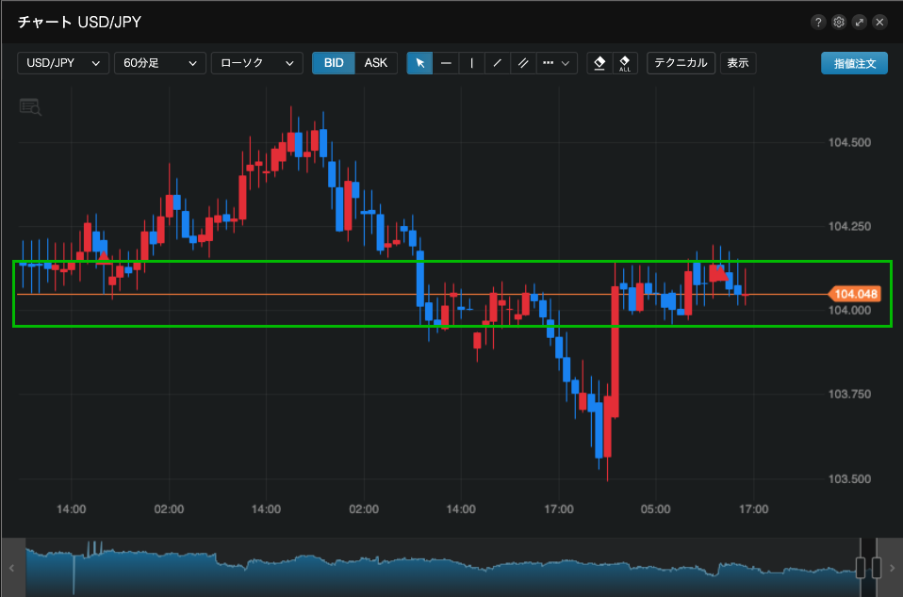Open the USD/JPY currency pair dropdown
The image size is (903, 597).
(63, 63)
